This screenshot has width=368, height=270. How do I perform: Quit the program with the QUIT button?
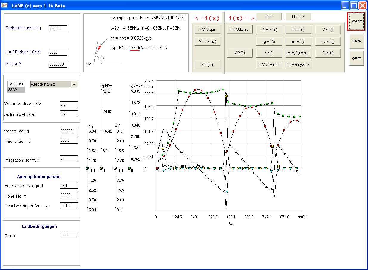click(x=356, y=58)
